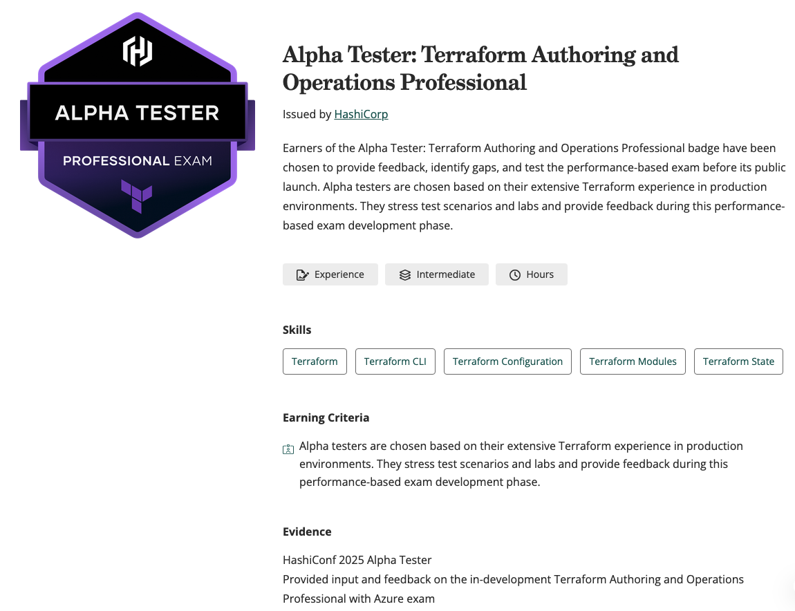
Task: Open the HashiCorp issuer link
Action: [x=361, y=115]
